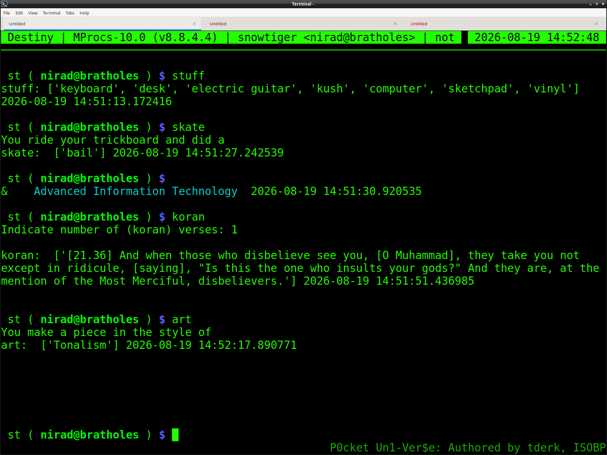Click timestamp '2026-08-19 14:51:51.436985'
Viewport: 607px width, 455px height.
tap(389, 281)
